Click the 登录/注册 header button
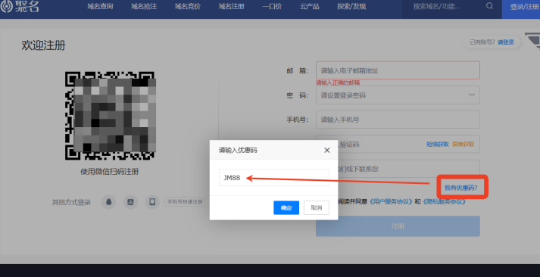 coord(521,7)
